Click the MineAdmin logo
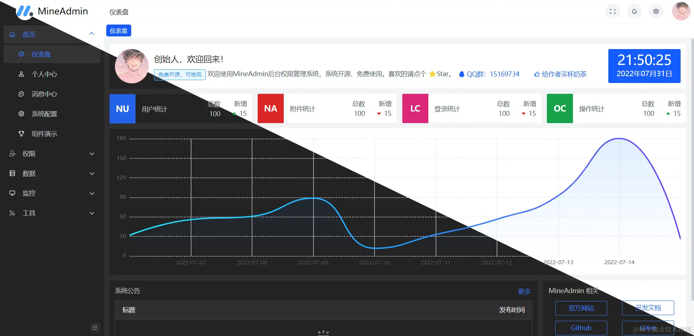The width and height of the screenshot is (694, 336). pyautogui.click(x=52, y=11)
